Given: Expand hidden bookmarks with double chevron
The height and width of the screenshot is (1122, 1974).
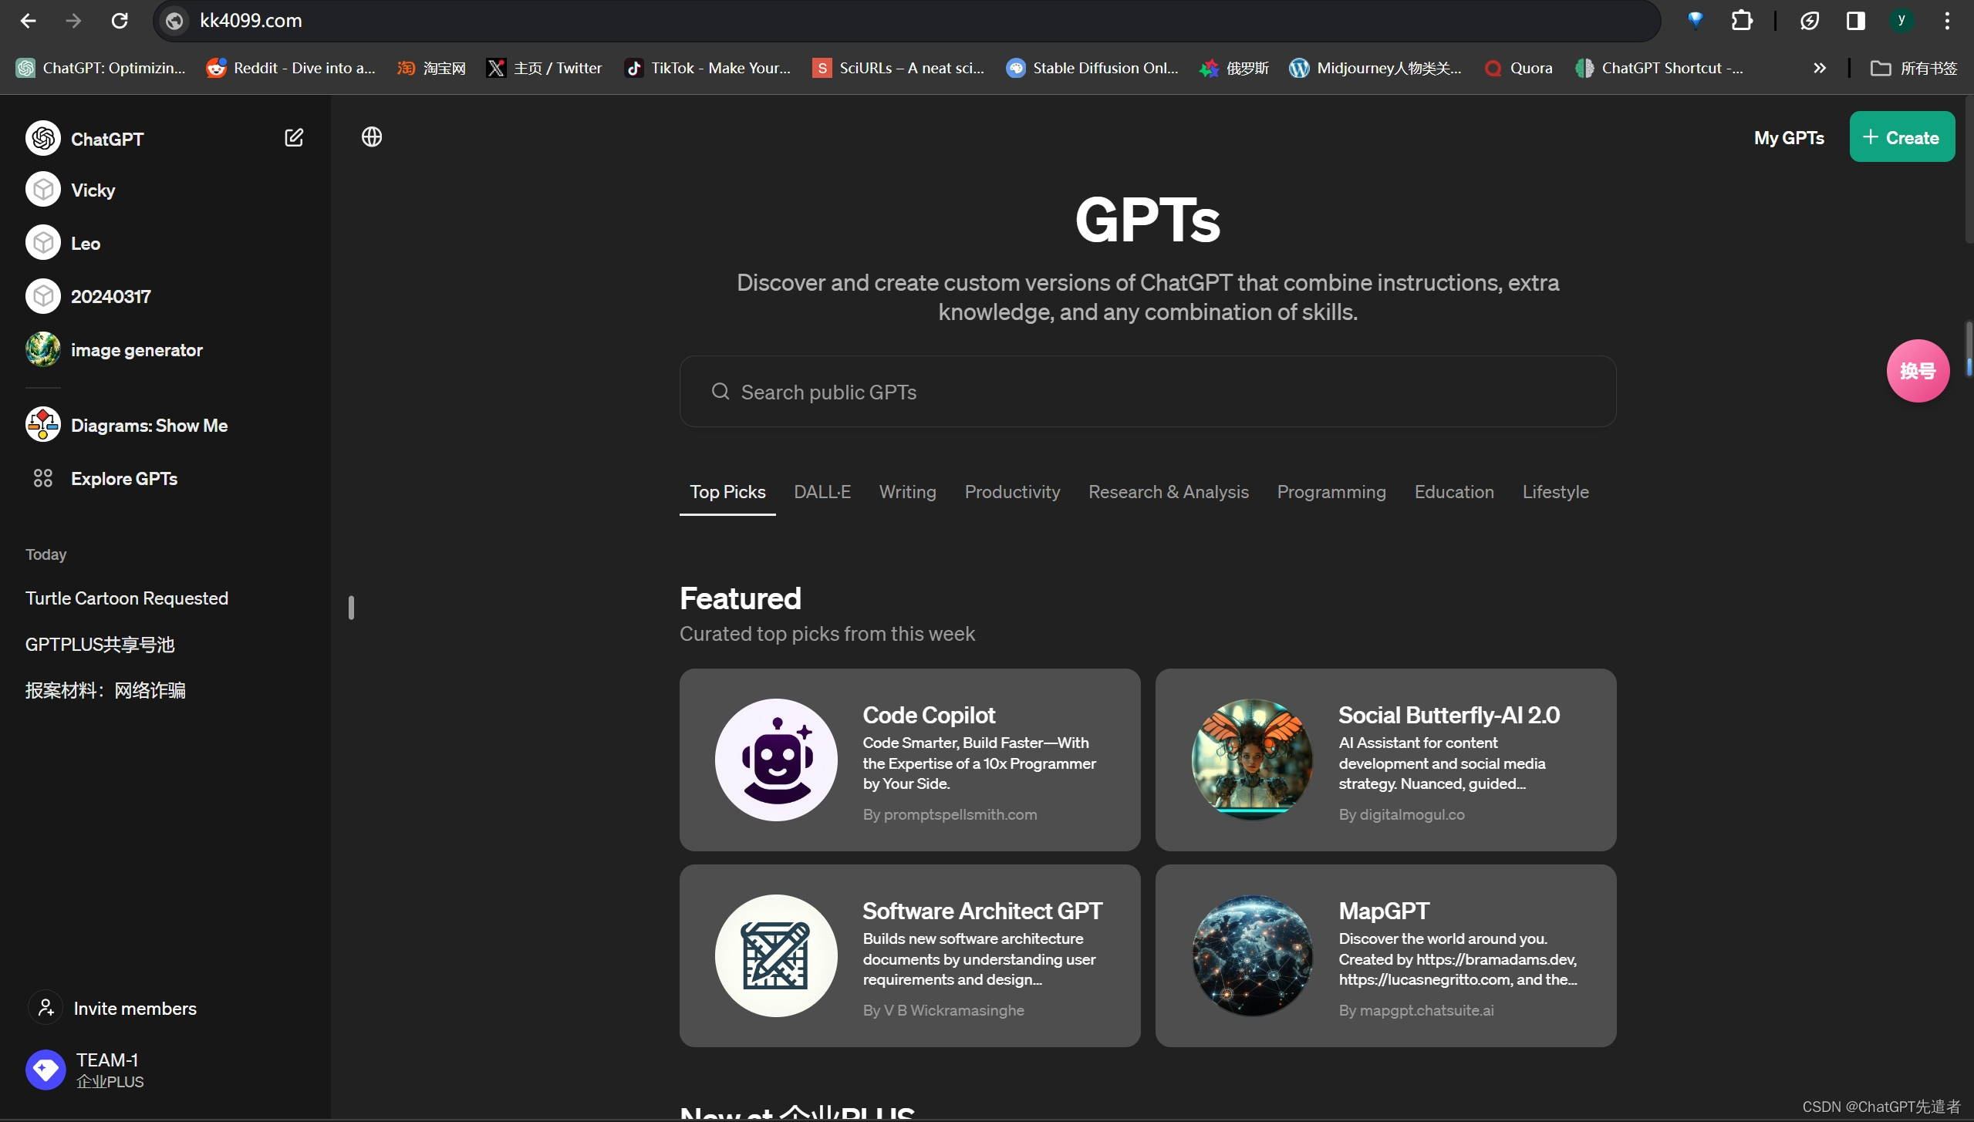Looking at the screenshot, I should point(1820,68).
